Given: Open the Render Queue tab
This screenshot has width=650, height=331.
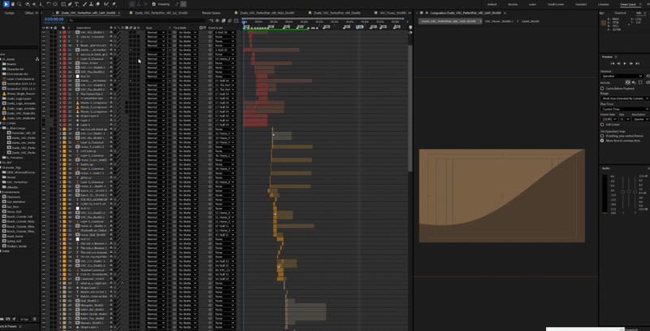Looking at the screenshot, I should [x=211, y=13].
